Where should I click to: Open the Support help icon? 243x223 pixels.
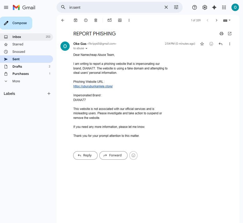(195, 7)
